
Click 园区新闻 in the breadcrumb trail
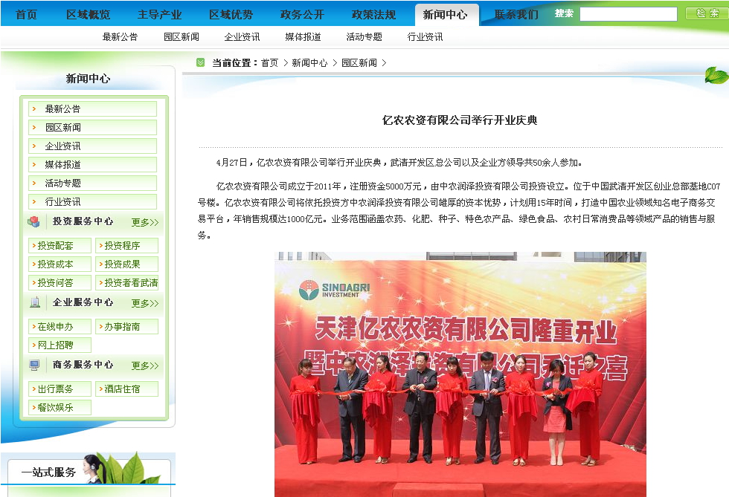point(359,62)
